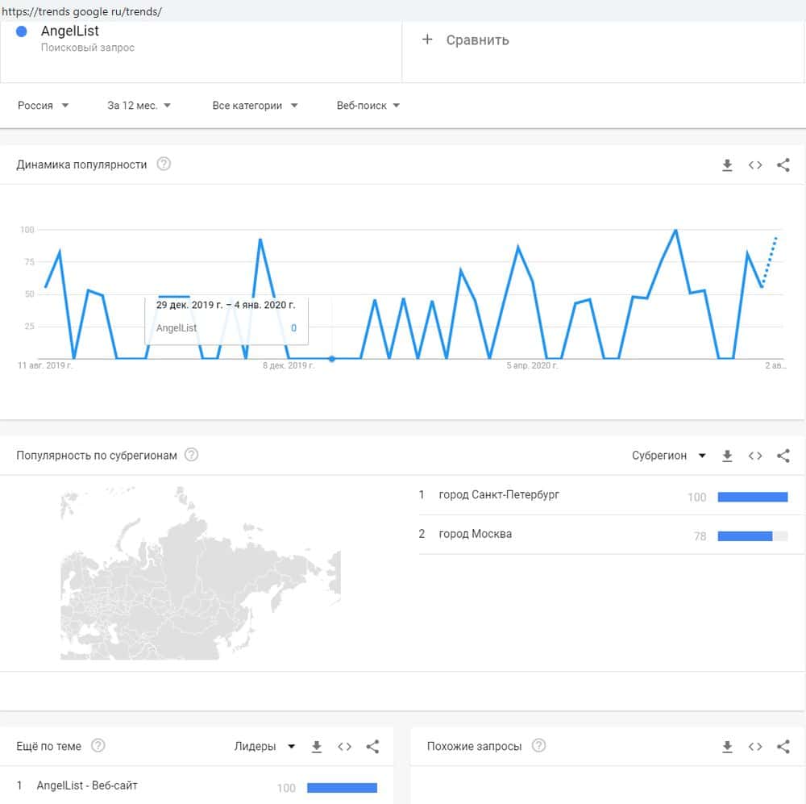
Task: Click the 8 дек. 2019 г. axis label
Action: [289, 366]
